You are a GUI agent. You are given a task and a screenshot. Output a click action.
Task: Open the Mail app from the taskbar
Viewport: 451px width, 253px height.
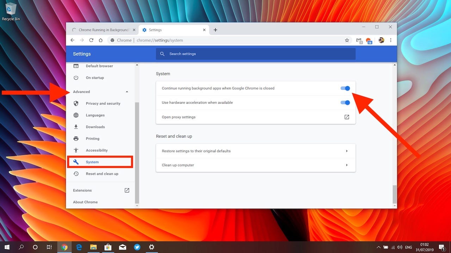pyautogui.click(x=123, y=247)
